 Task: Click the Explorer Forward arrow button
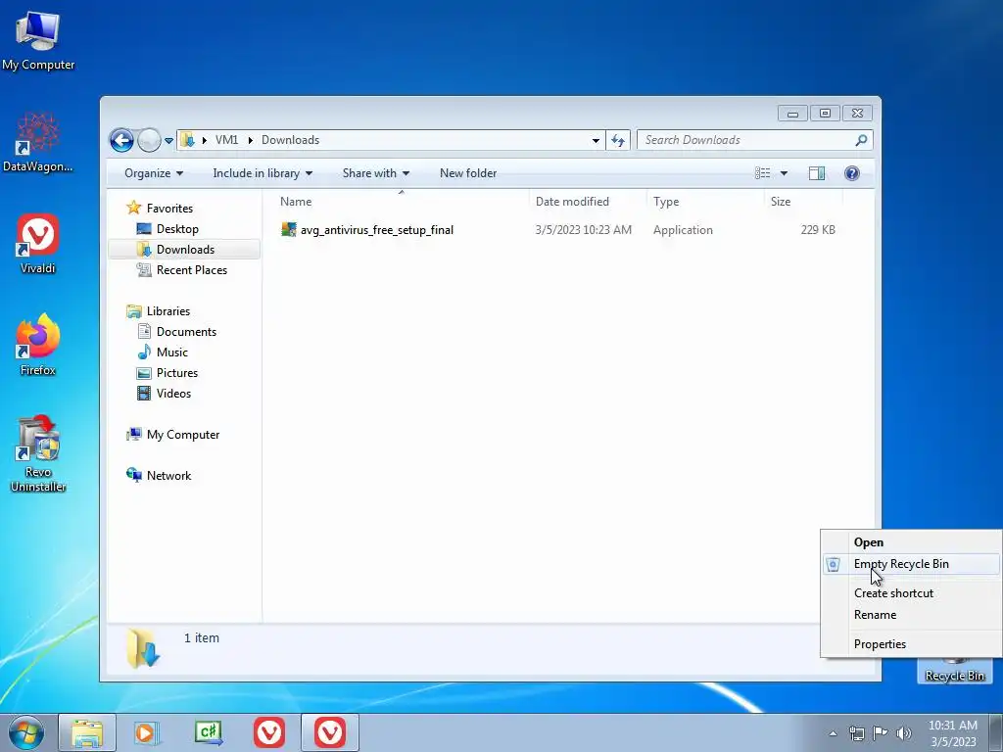[149, 140]
